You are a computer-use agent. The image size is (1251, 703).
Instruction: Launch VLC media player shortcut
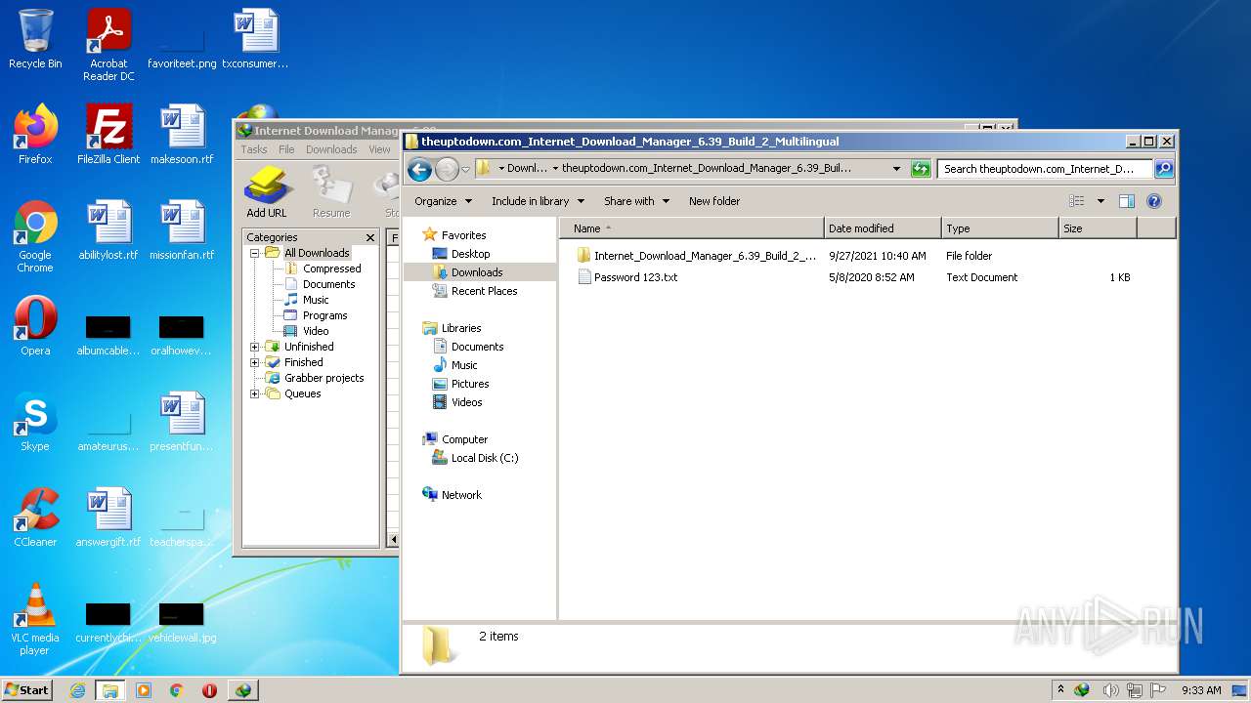click(35, 619)
